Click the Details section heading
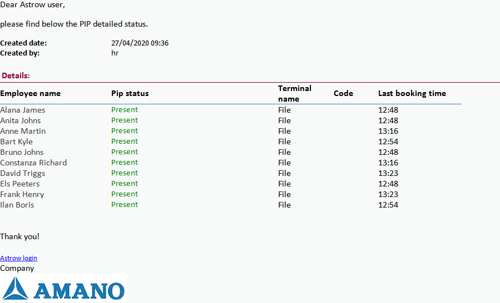 [x=16, y=75]
